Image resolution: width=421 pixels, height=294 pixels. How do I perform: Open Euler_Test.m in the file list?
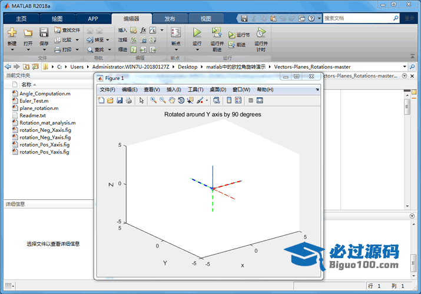(x=34, y=101)
